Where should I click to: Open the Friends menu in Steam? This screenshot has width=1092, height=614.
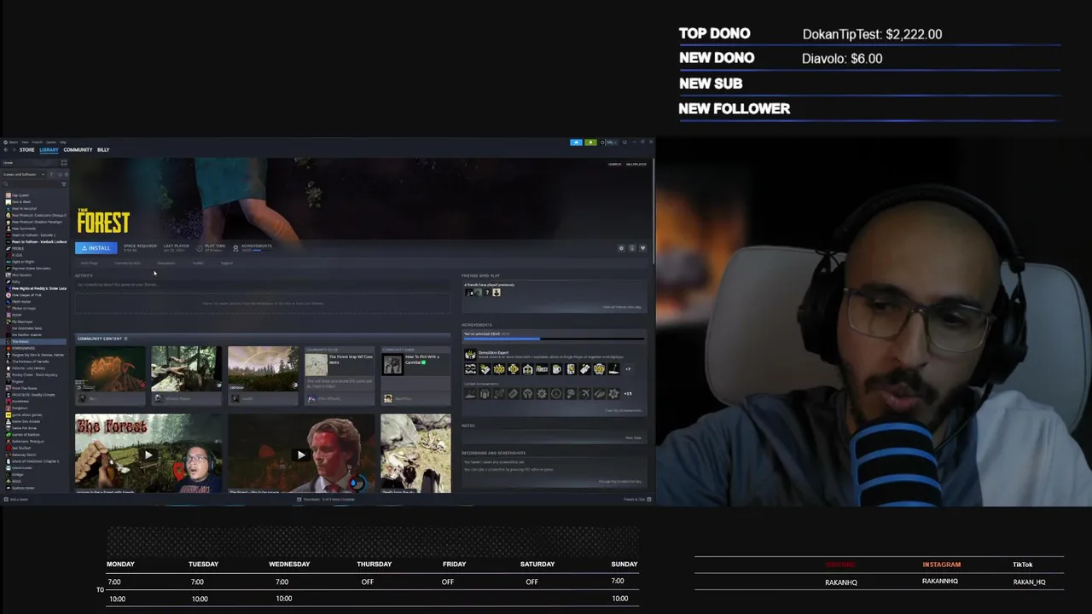tap(37, 142)
